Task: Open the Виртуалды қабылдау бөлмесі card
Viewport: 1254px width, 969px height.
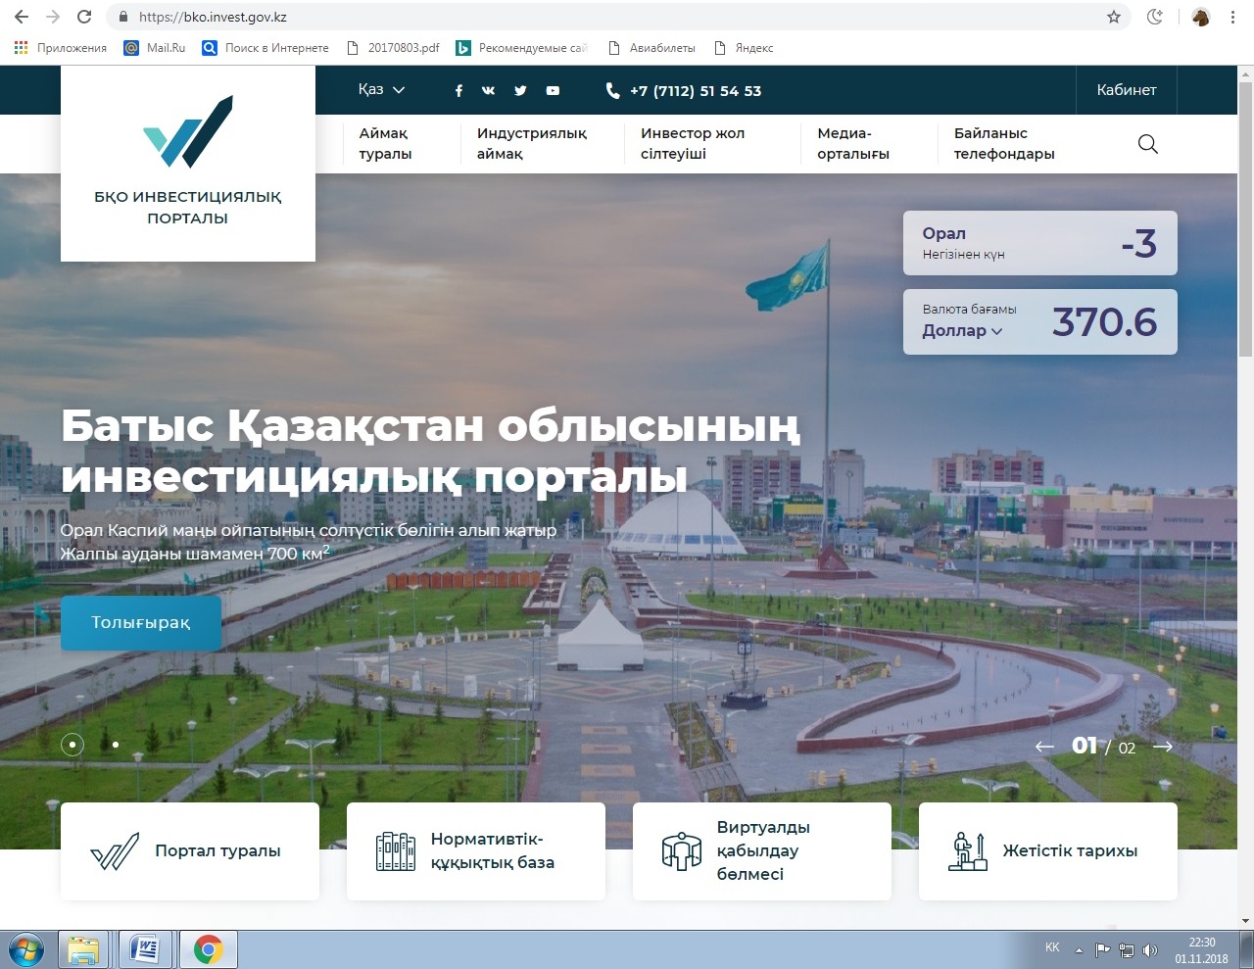Action: coord(762,850)
